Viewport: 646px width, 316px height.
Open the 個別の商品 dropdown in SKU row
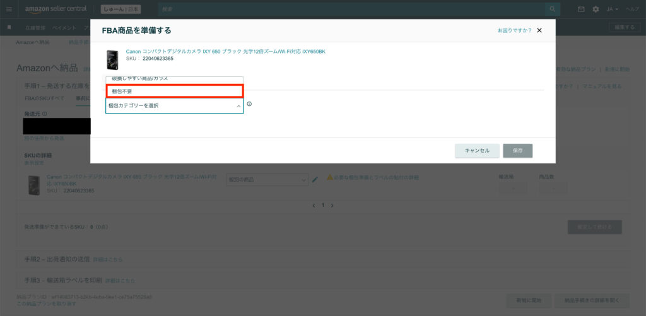[x=267, y=180]
